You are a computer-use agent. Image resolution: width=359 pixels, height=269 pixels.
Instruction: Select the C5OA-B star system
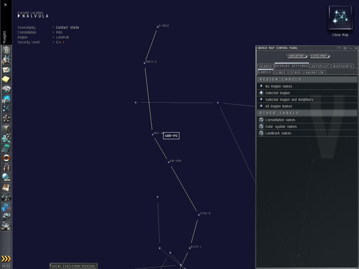199,215
